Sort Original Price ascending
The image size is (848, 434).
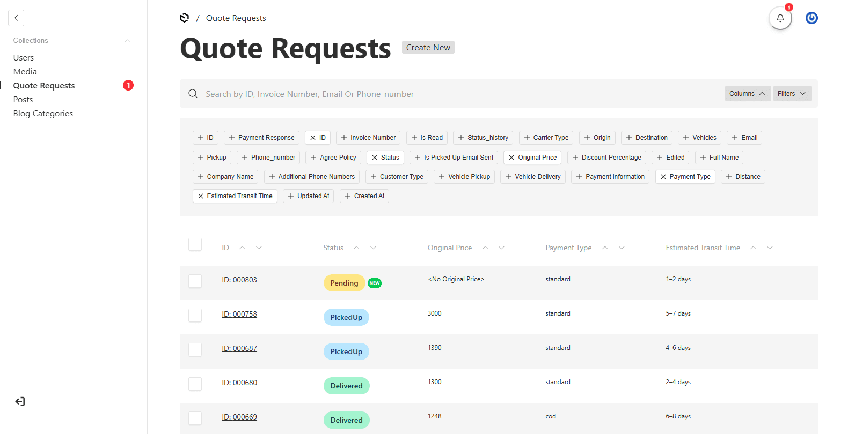tap(485, 248)
